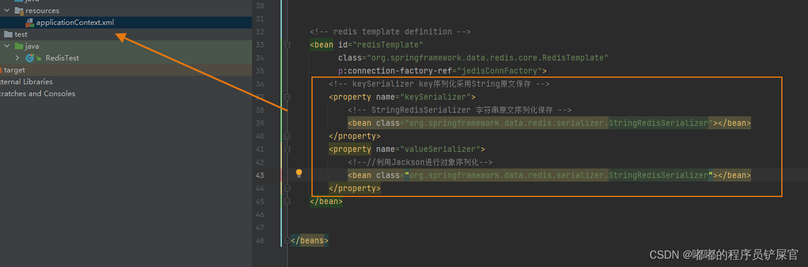Click line number 47 in the gutter
This screenshot has height=267, width=808.
click(x=259, y=228)
